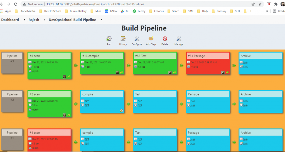The image size is (285, 152).
Task: Click the Add Step icon
Action: click(151, 39)
